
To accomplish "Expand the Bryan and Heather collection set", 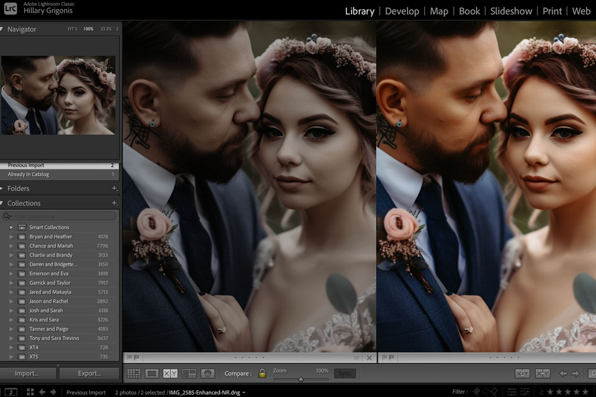I will click(x=11, y=237).
